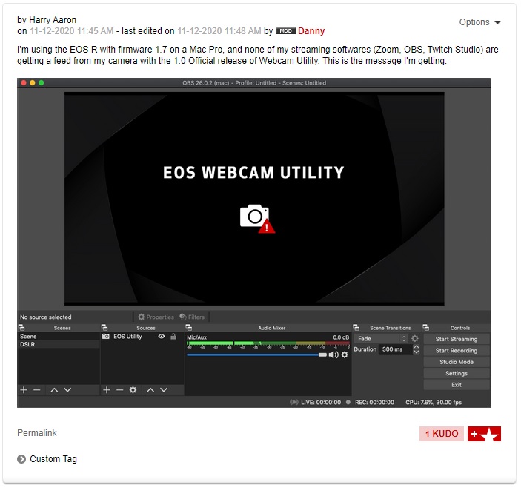Open the Permalink link

(37, 433)
